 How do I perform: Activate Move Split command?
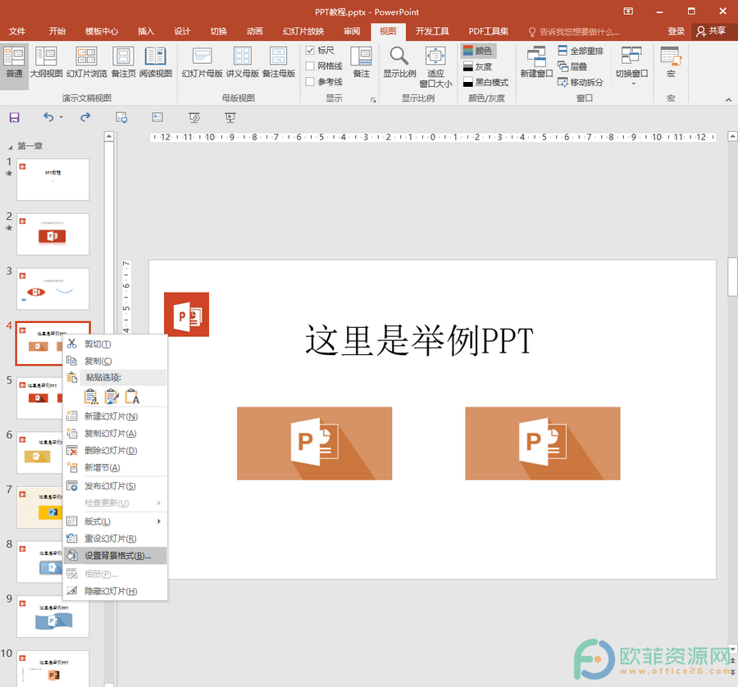pos(581,82)
